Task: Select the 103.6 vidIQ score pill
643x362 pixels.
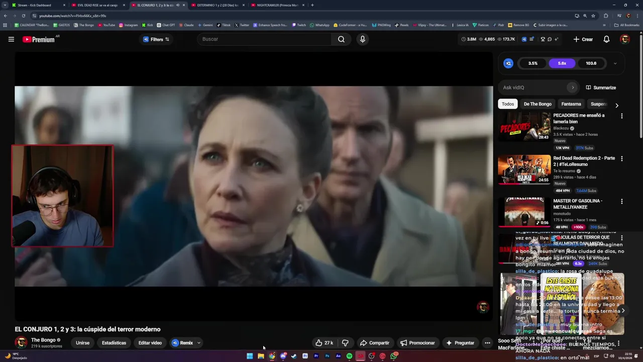Action: click(x=591, y=63)
